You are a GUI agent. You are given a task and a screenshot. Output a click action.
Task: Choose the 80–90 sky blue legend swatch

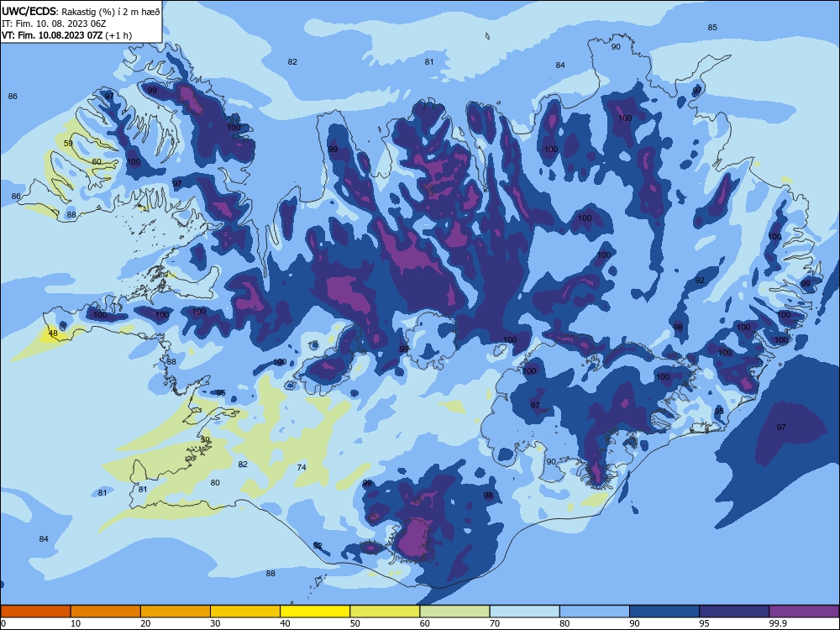(595, 612)
